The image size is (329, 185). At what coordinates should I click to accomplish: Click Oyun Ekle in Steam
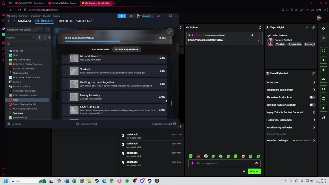(x=14, y=124)
